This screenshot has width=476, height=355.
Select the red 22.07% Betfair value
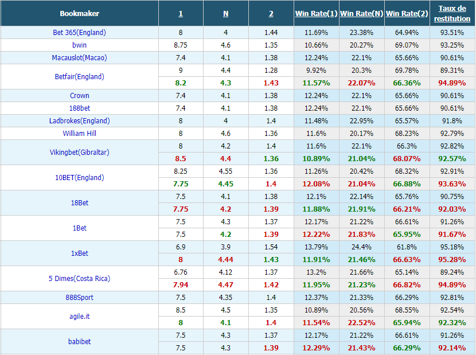tap(361, 83)
